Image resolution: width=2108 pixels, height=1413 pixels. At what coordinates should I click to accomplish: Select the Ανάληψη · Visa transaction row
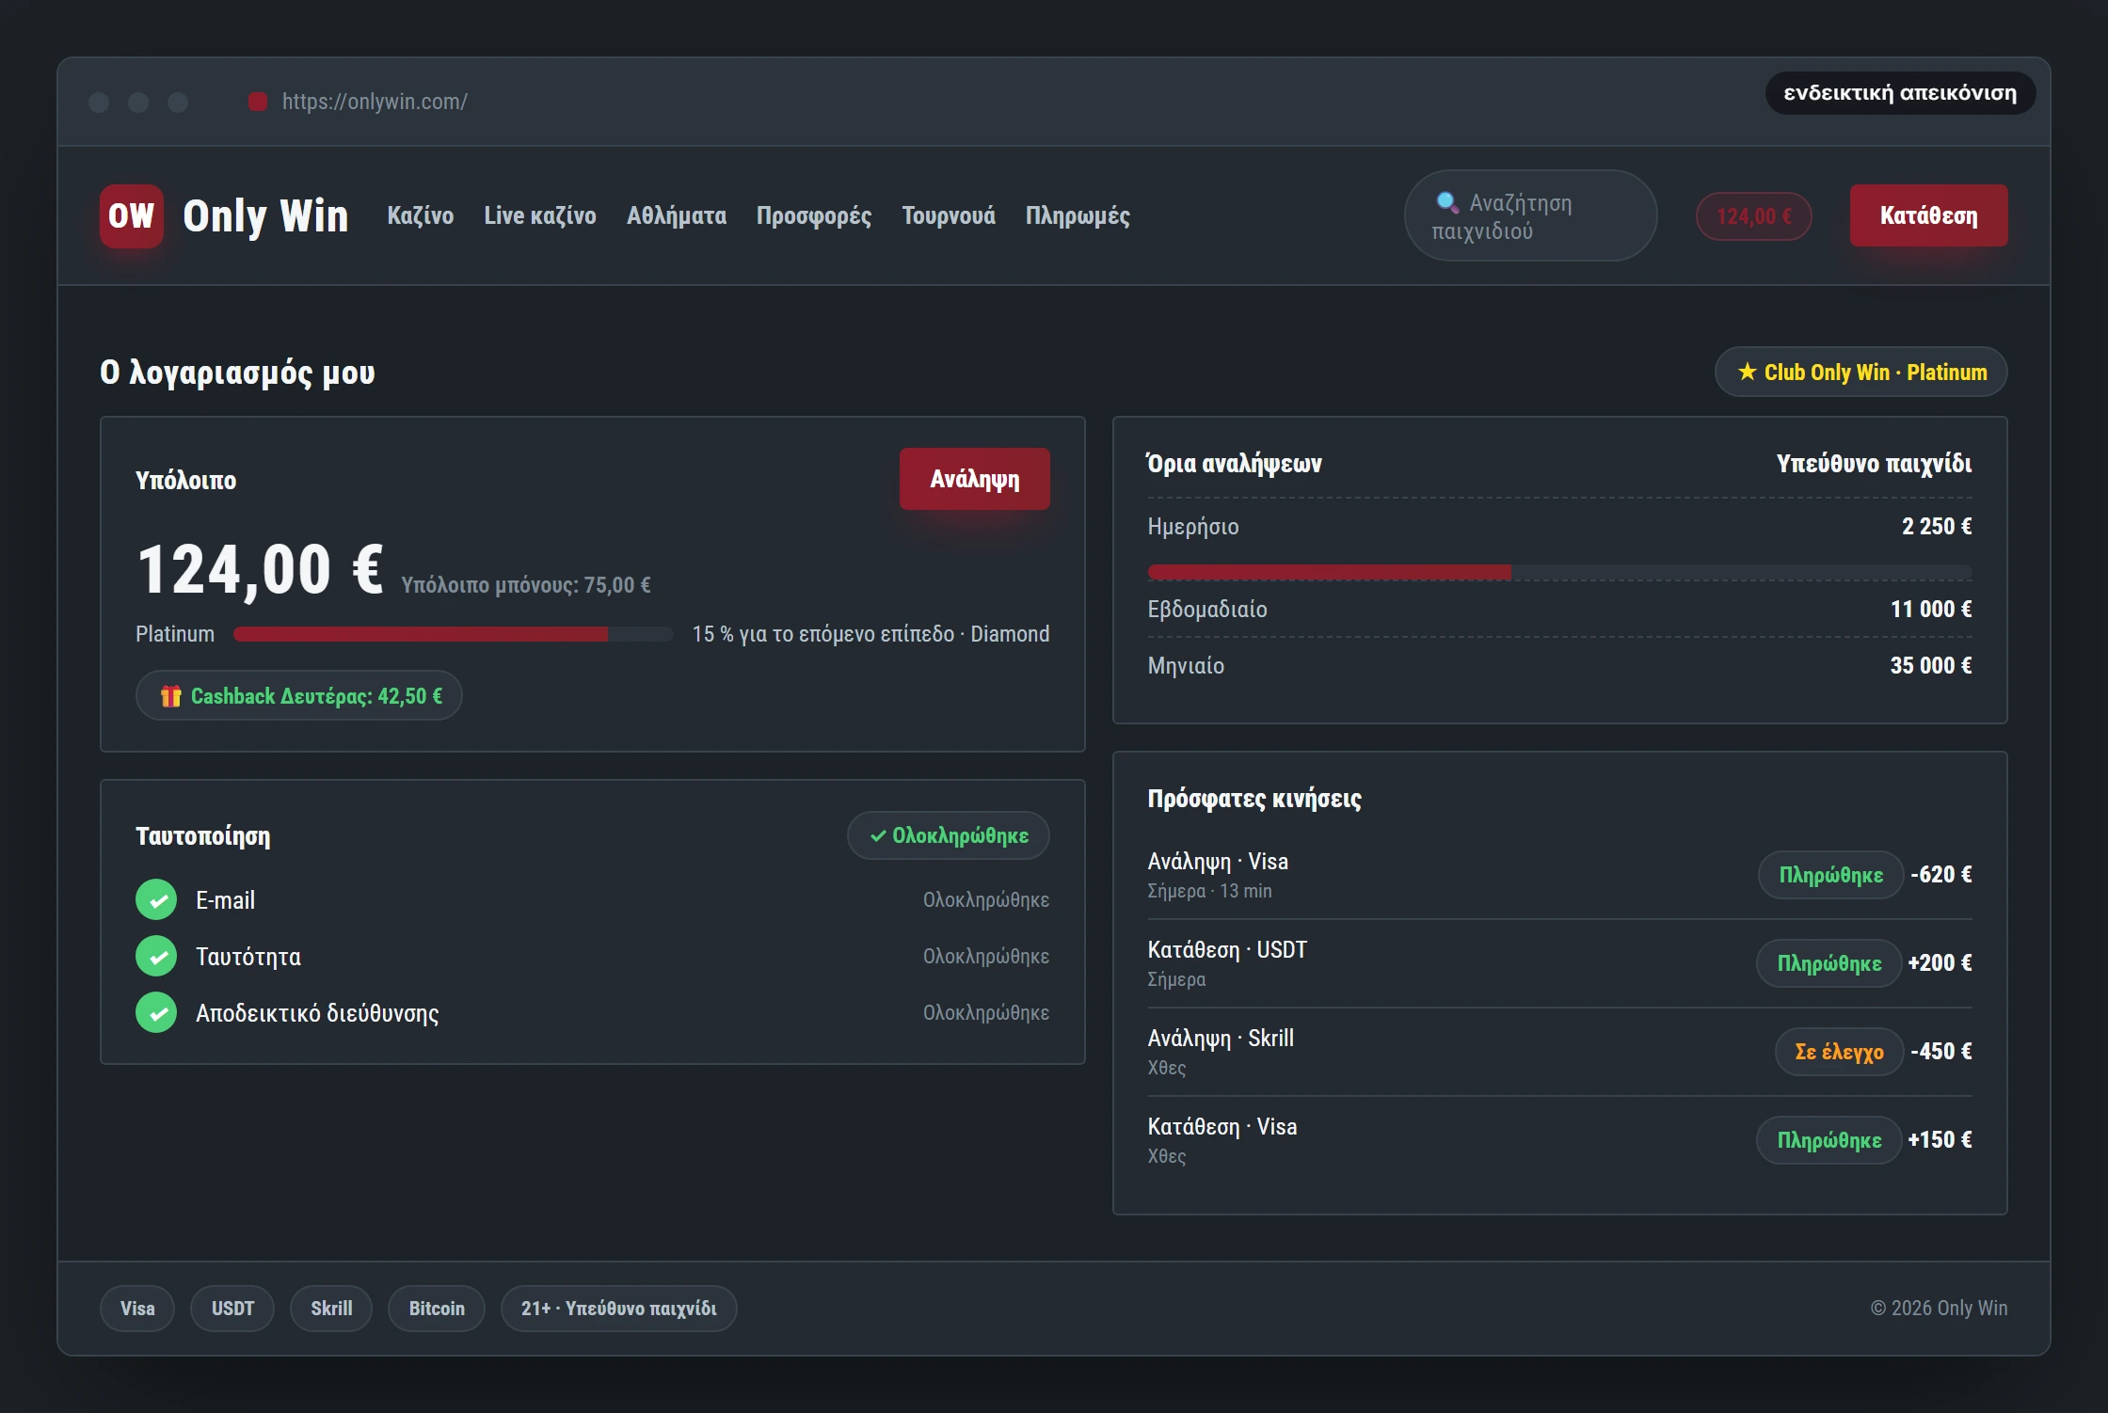pos(1559,875)
